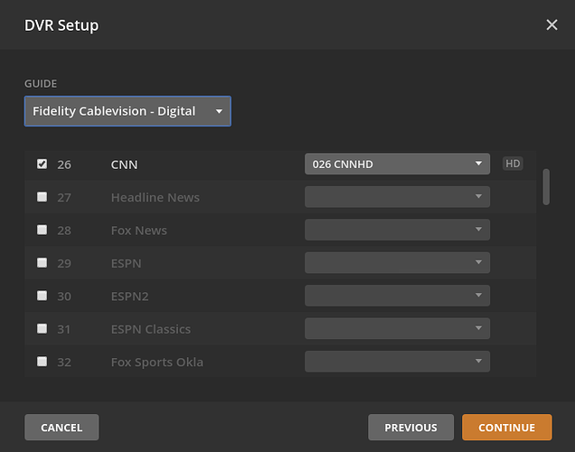Viewport: 575px width, 452px height.
Task: Check the ESPN channel 29 checkbox
Action: click(x=42, y=263)
